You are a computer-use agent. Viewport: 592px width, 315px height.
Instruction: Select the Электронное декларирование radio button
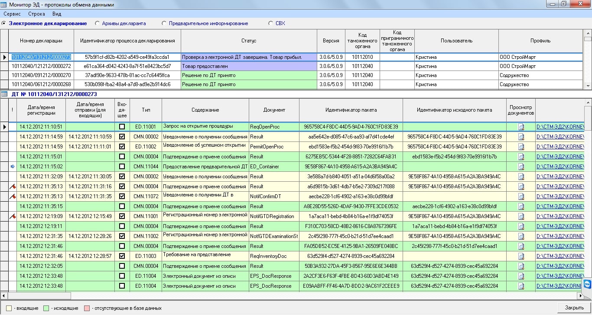pos(4,23)
